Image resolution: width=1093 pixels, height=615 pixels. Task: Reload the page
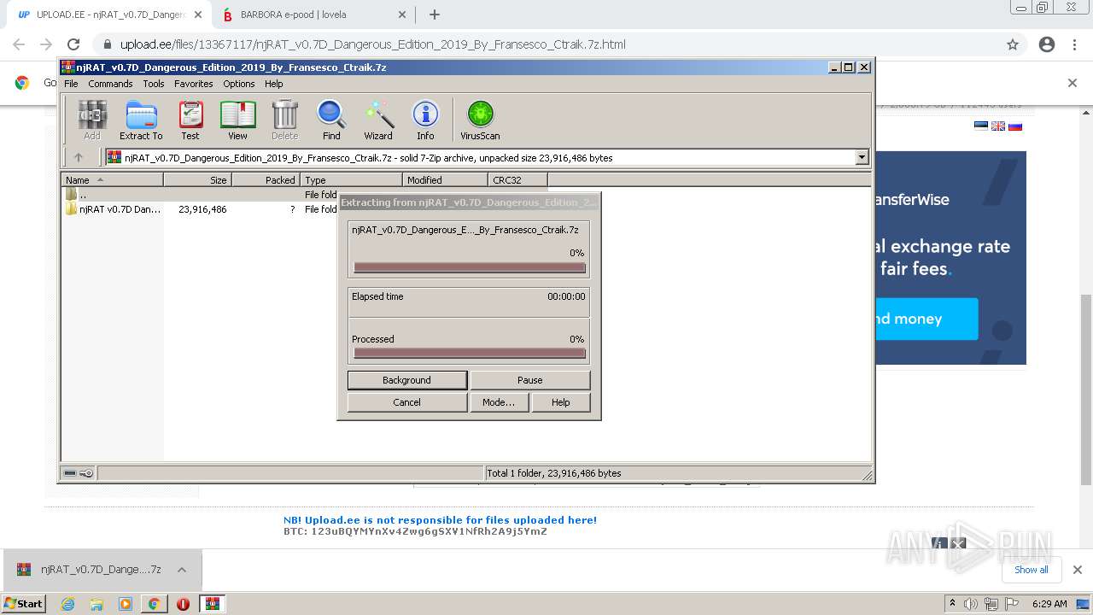click(73, 44)
